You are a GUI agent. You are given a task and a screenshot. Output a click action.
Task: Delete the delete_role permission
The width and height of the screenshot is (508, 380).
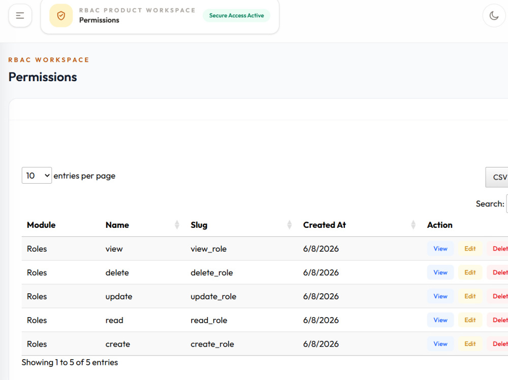point(498,272)
